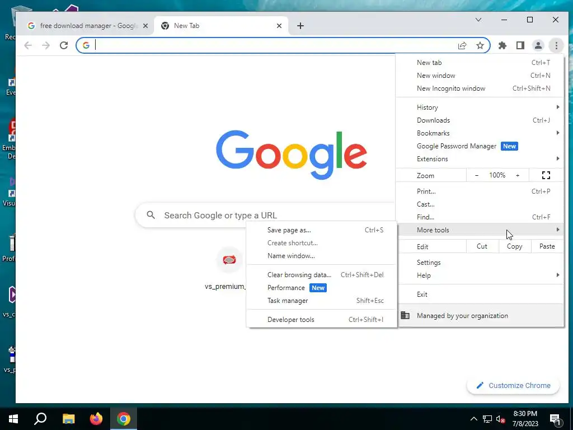Image resolution: width=573 pixels, height=430 pixels.
Task: Click the forward navigation arrow
Action: tap(46, 45)
